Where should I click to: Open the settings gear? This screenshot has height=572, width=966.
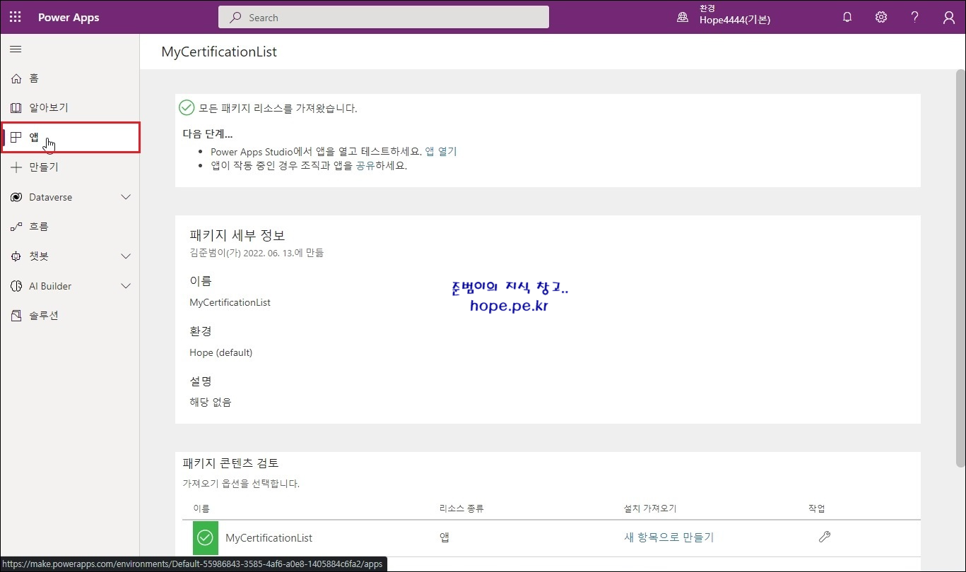tap(881, 18)
